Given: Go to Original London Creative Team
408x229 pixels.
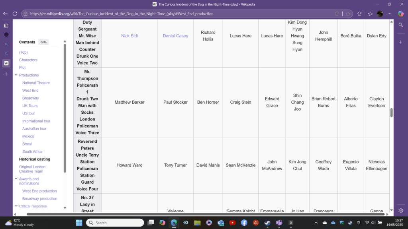Looking at the screenshot, I should pyautogui.click(x=32, y=169).
